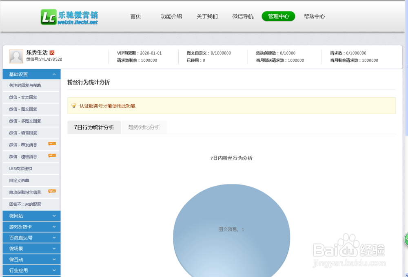The height and width of the screenshot is (277, 408).
Task: Click the 乐秀生活 account name
Action: point(37,53)
